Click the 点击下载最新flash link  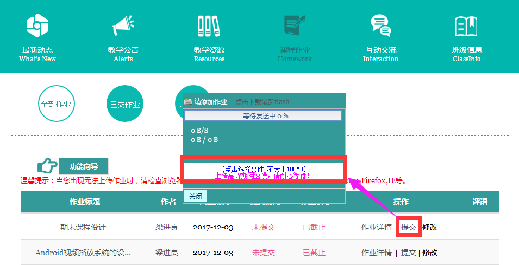pyautogui.click(x=262, y=101)
